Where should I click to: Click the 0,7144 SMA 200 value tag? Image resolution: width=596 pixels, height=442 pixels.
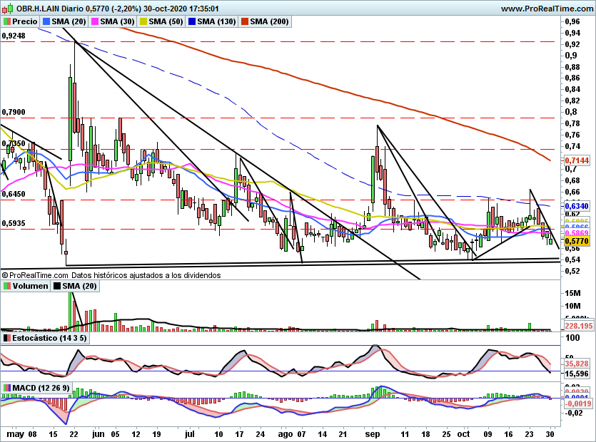click(577, 160)
